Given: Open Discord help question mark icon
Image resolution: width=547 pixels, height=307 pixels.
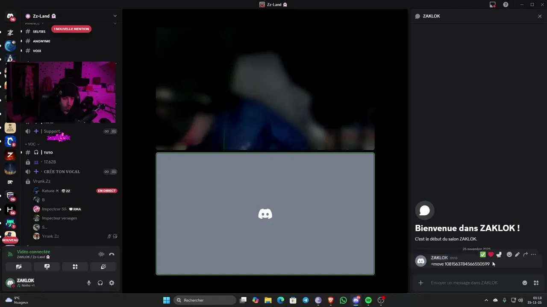Looking at the screenshot, I should pyautogui.click(x=506, y=5).
